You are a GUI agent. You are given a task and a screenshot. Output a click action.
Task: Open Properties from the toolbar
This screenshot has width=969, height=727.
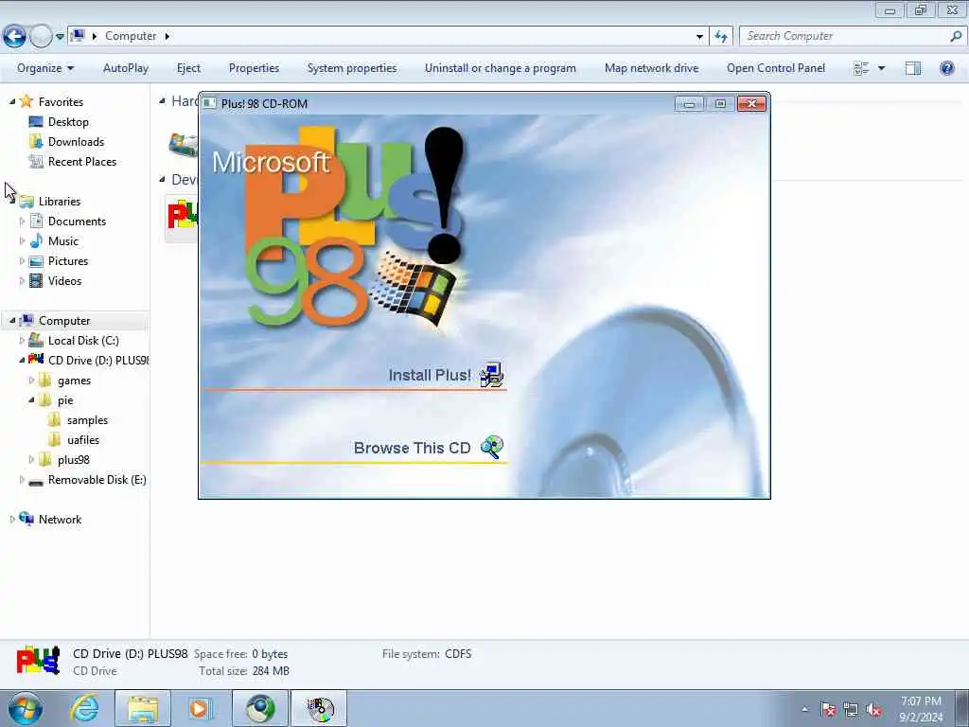point(254,68)
